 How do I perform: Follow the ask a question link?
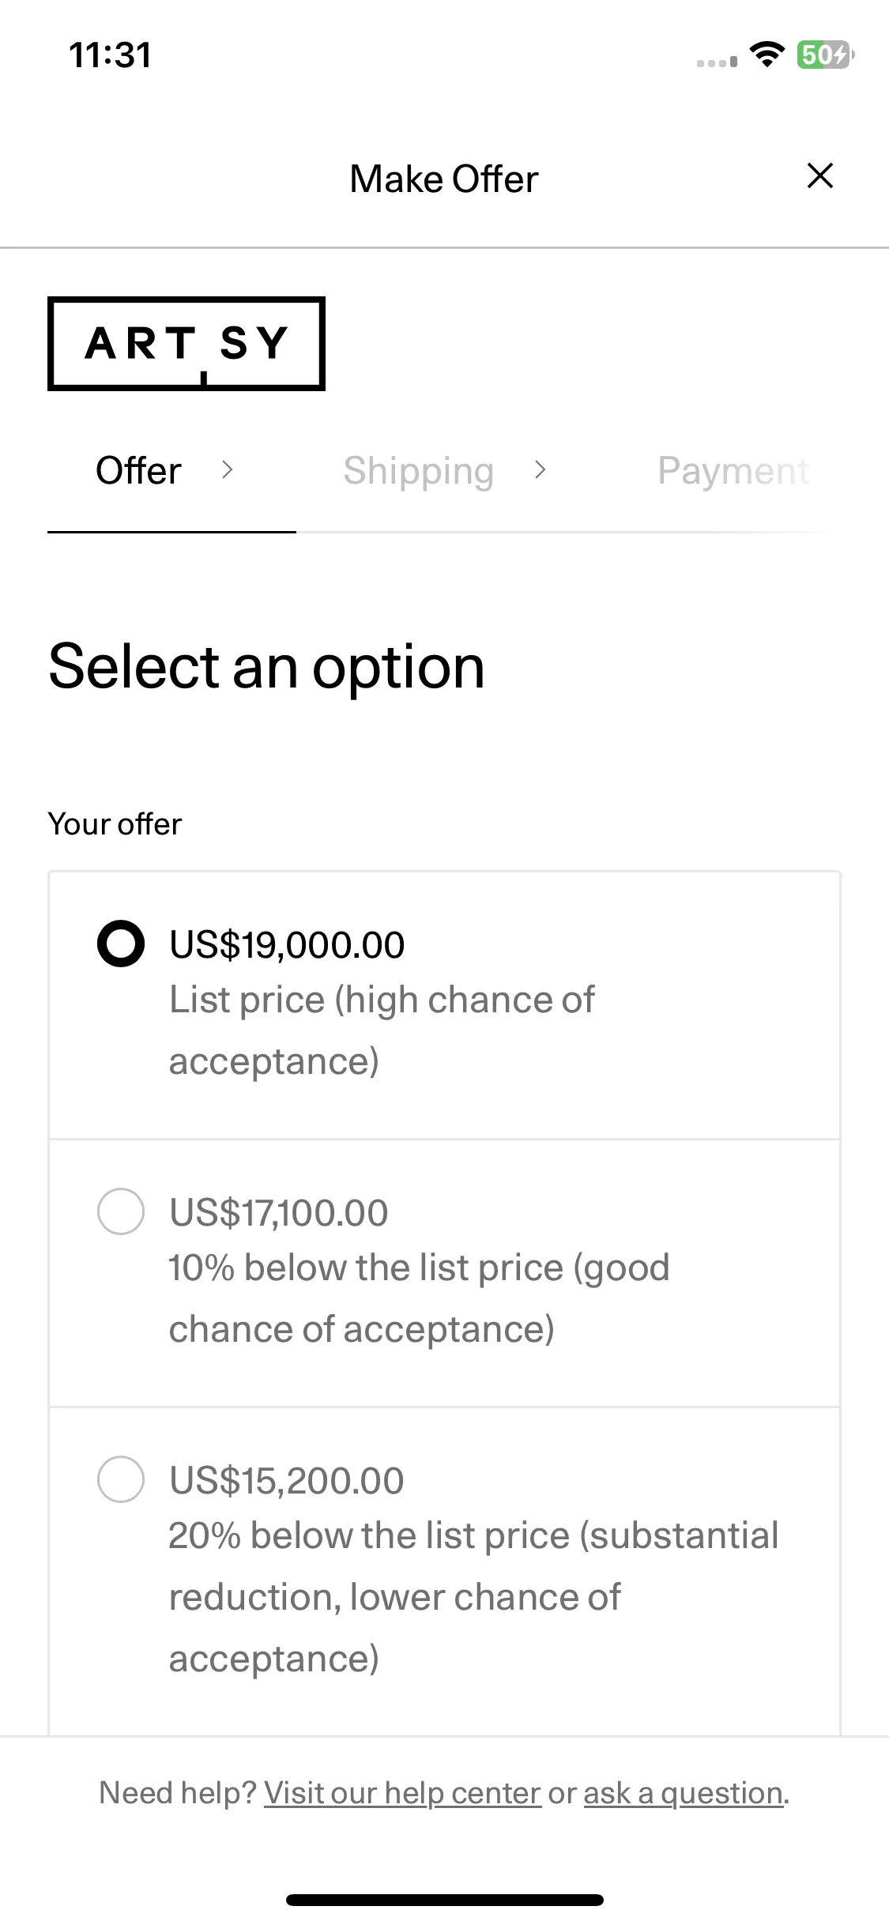coord(684,1793)
